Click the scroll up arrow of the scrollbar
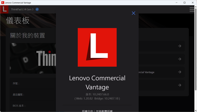Screen dimensions: 197x112 tap(196, 7)
